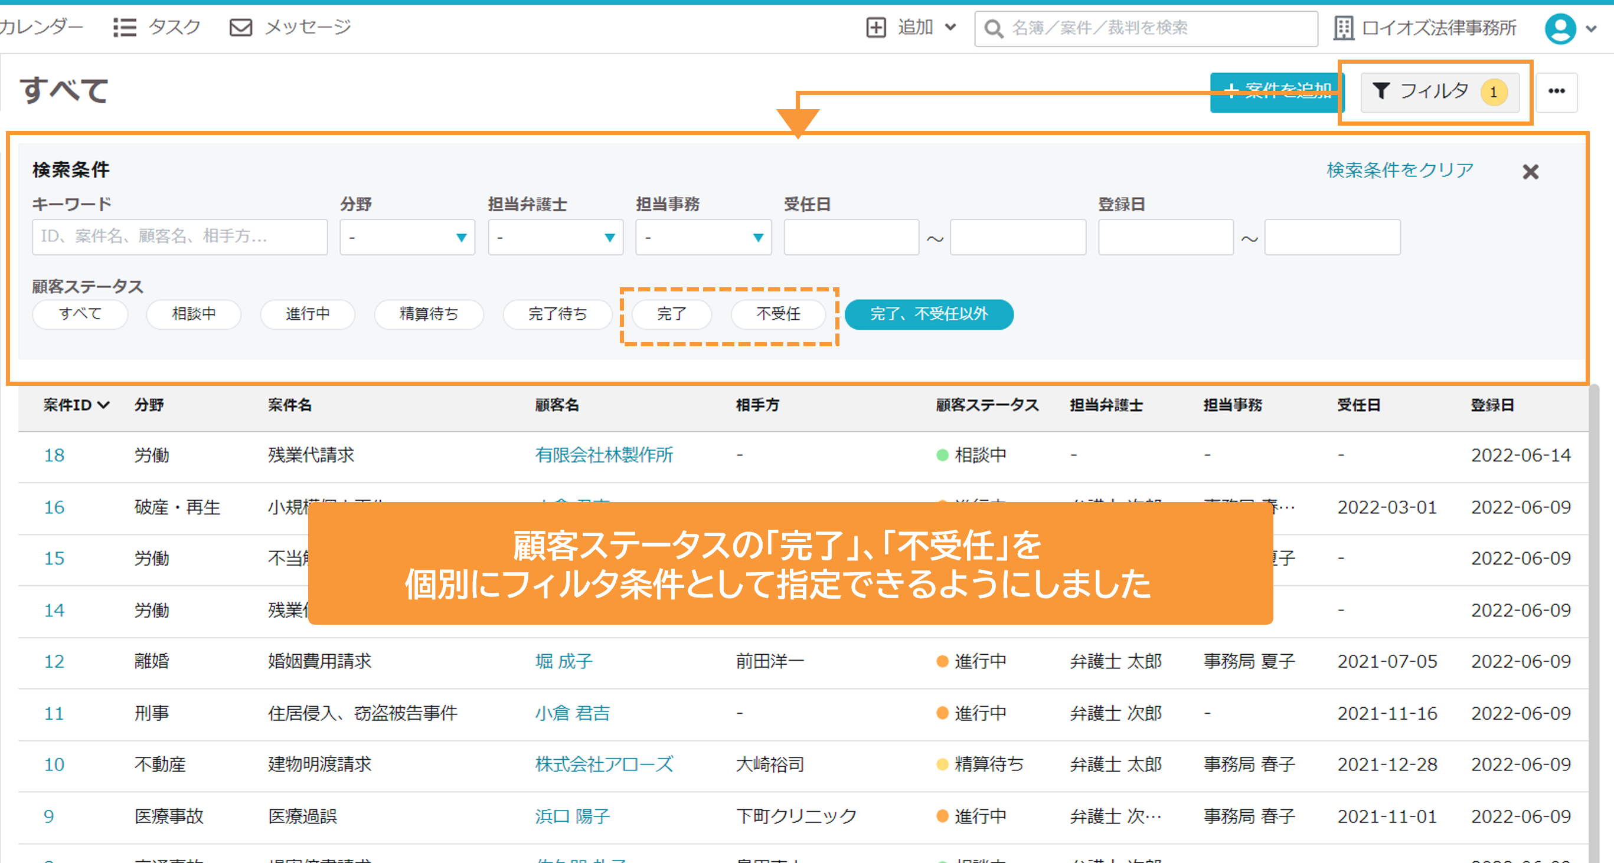Click 婚姻費用請求 case name
1614x863 pixels.
pos(319,661)
